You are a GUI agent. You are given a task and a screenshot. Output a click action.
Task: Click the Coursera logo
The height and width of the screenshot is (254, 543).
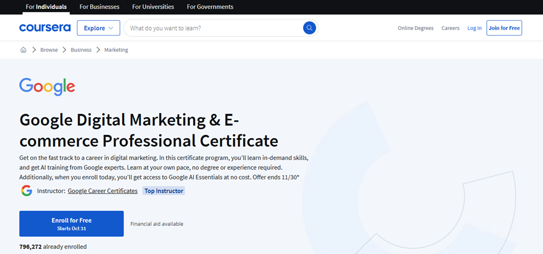coord(45,28)
